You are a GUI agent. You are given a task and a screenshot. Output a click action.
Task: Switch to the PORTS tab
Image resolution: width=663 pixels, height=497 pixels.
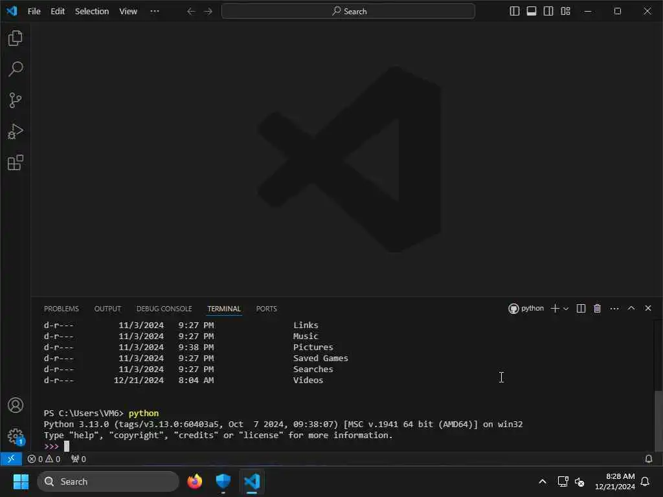pyautogui.click(x=266, y=309)
